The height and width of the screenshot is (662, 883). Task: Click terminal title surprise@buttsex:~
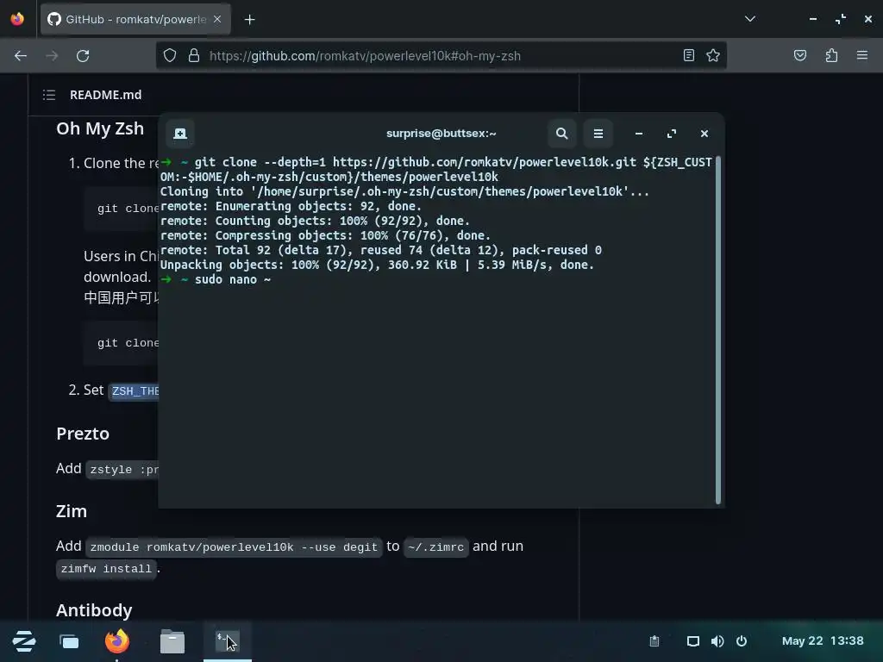[441, 134]
